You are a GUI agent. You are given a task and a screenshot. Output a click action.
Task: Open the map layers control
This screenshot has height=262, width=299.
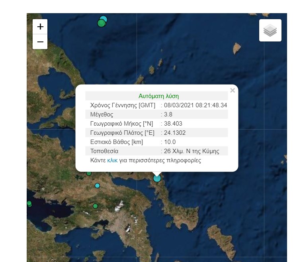pyautogui.click(x=270, y=30)
